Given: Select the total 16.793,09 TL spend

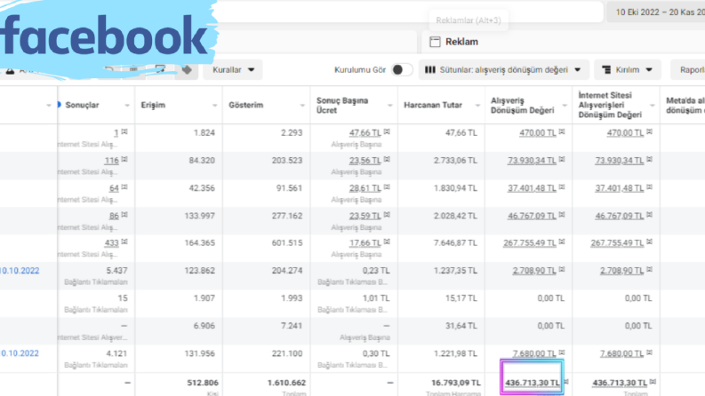Looking at the screenshot, I should 456,383.
